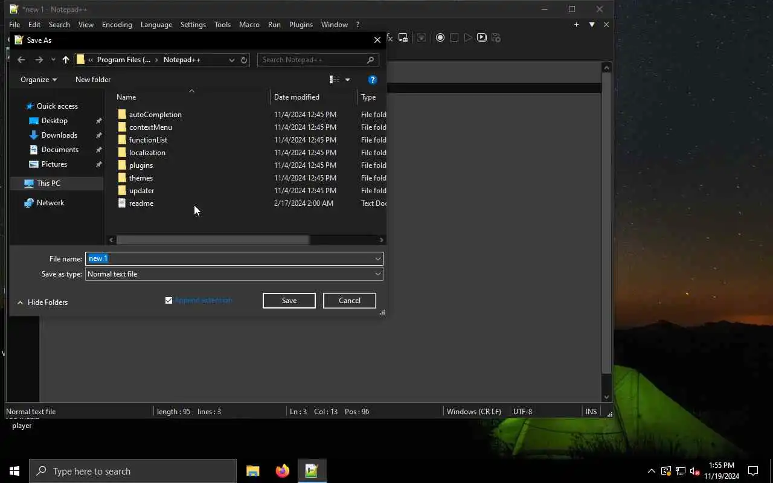773x483 pixels.
Task: Open the Notepad++ tab list dropdown triangle
Action: pos(592,25)
